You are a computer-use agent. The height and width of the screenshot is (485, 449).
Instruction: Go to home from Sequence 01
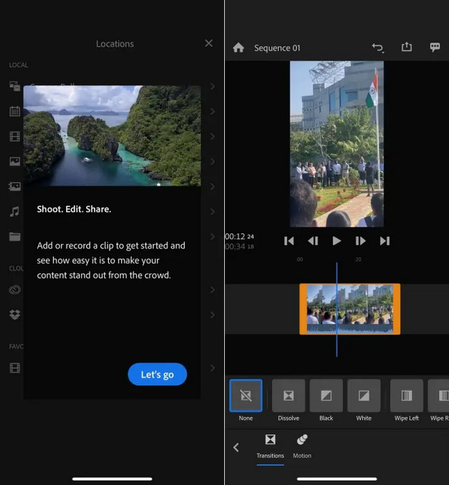[238, 48]
